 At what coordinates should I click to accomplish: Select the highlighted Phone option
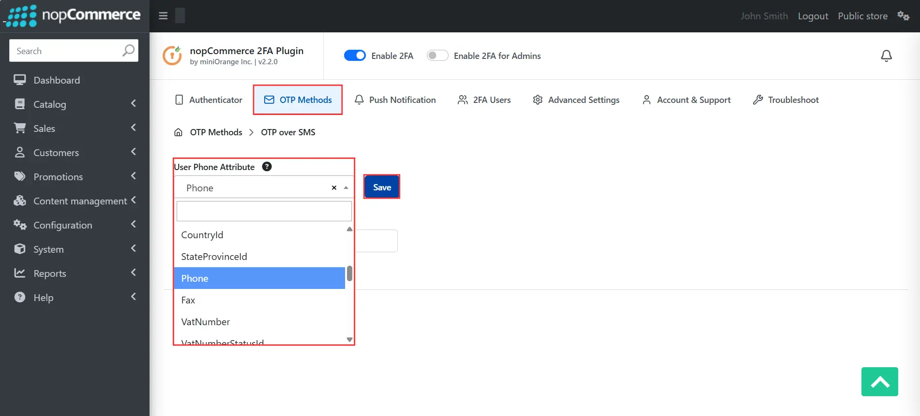click(259, 278)
